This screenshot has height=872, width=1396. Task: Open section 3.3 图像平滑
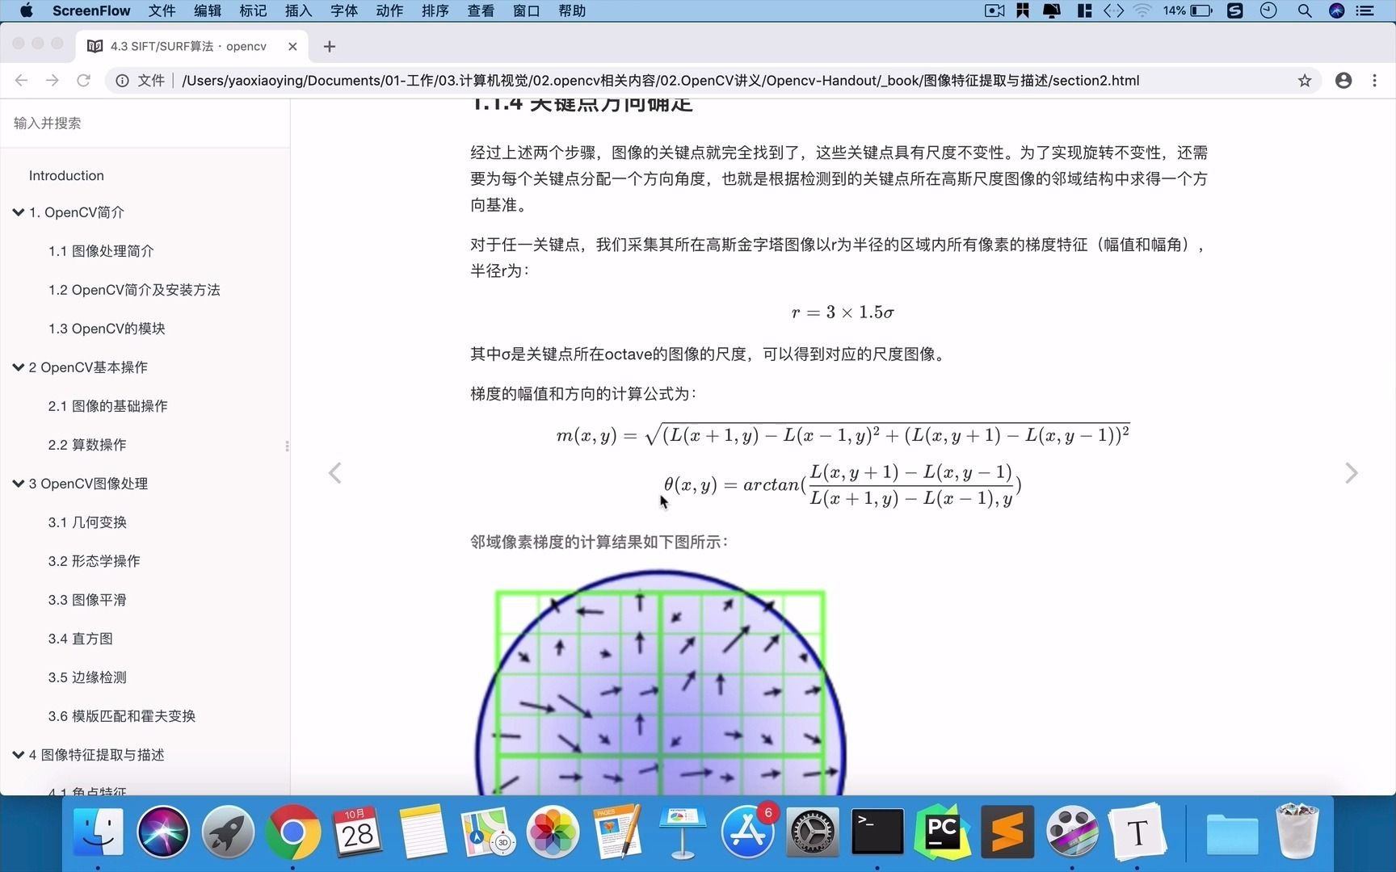87,600
